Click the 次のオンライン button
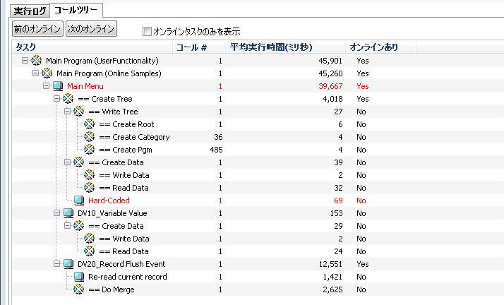 (x=91, y=29)
